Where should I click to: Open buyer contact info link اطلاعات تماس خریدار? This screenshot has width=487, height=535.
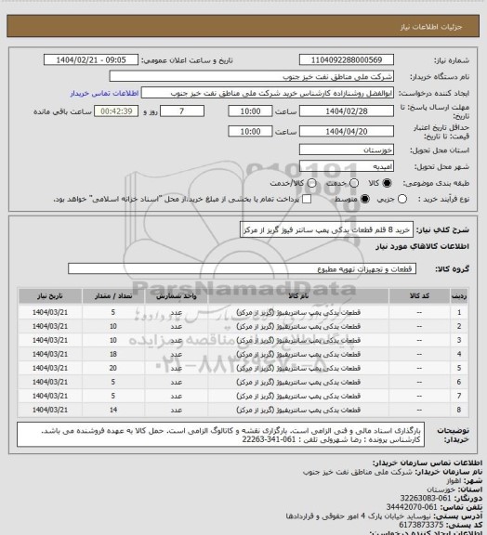coord(104,94)
